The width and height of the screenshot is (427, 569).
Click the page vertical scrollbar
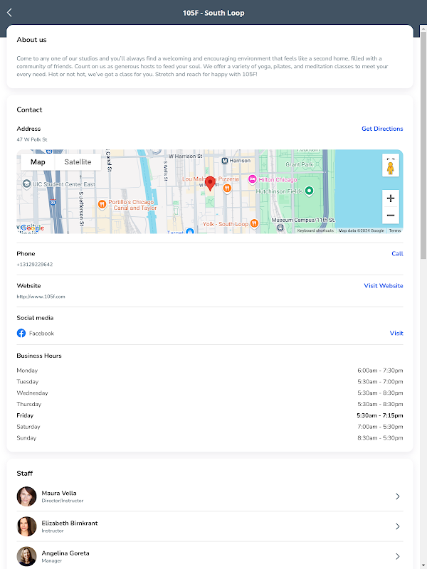point(423,145)
